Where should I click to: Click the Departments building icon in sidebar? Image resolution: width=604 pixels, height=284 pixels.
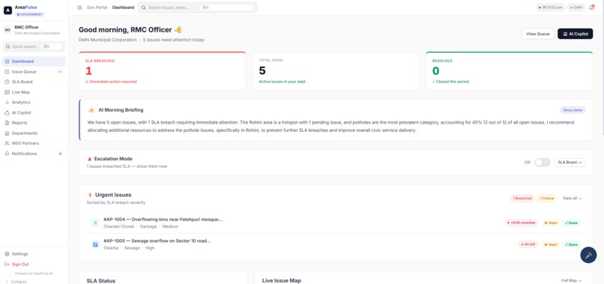pyautogui.click(x=7, y=133)
